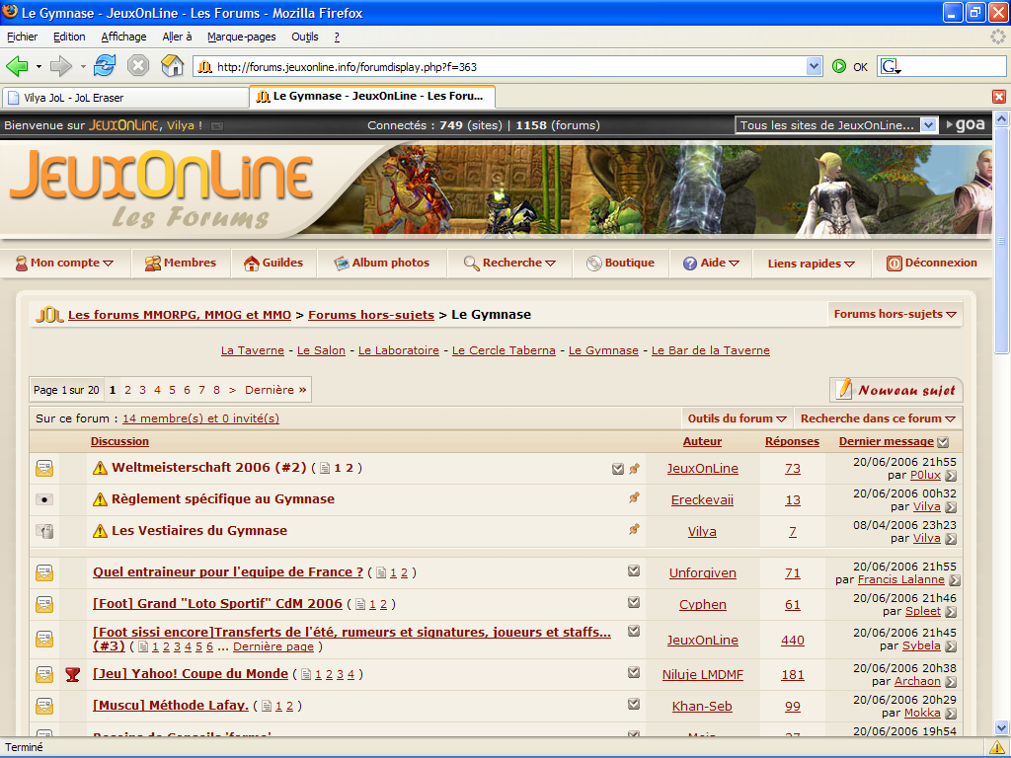Click the pin icon on Les Vestiaires row

[x=635, y=529]
